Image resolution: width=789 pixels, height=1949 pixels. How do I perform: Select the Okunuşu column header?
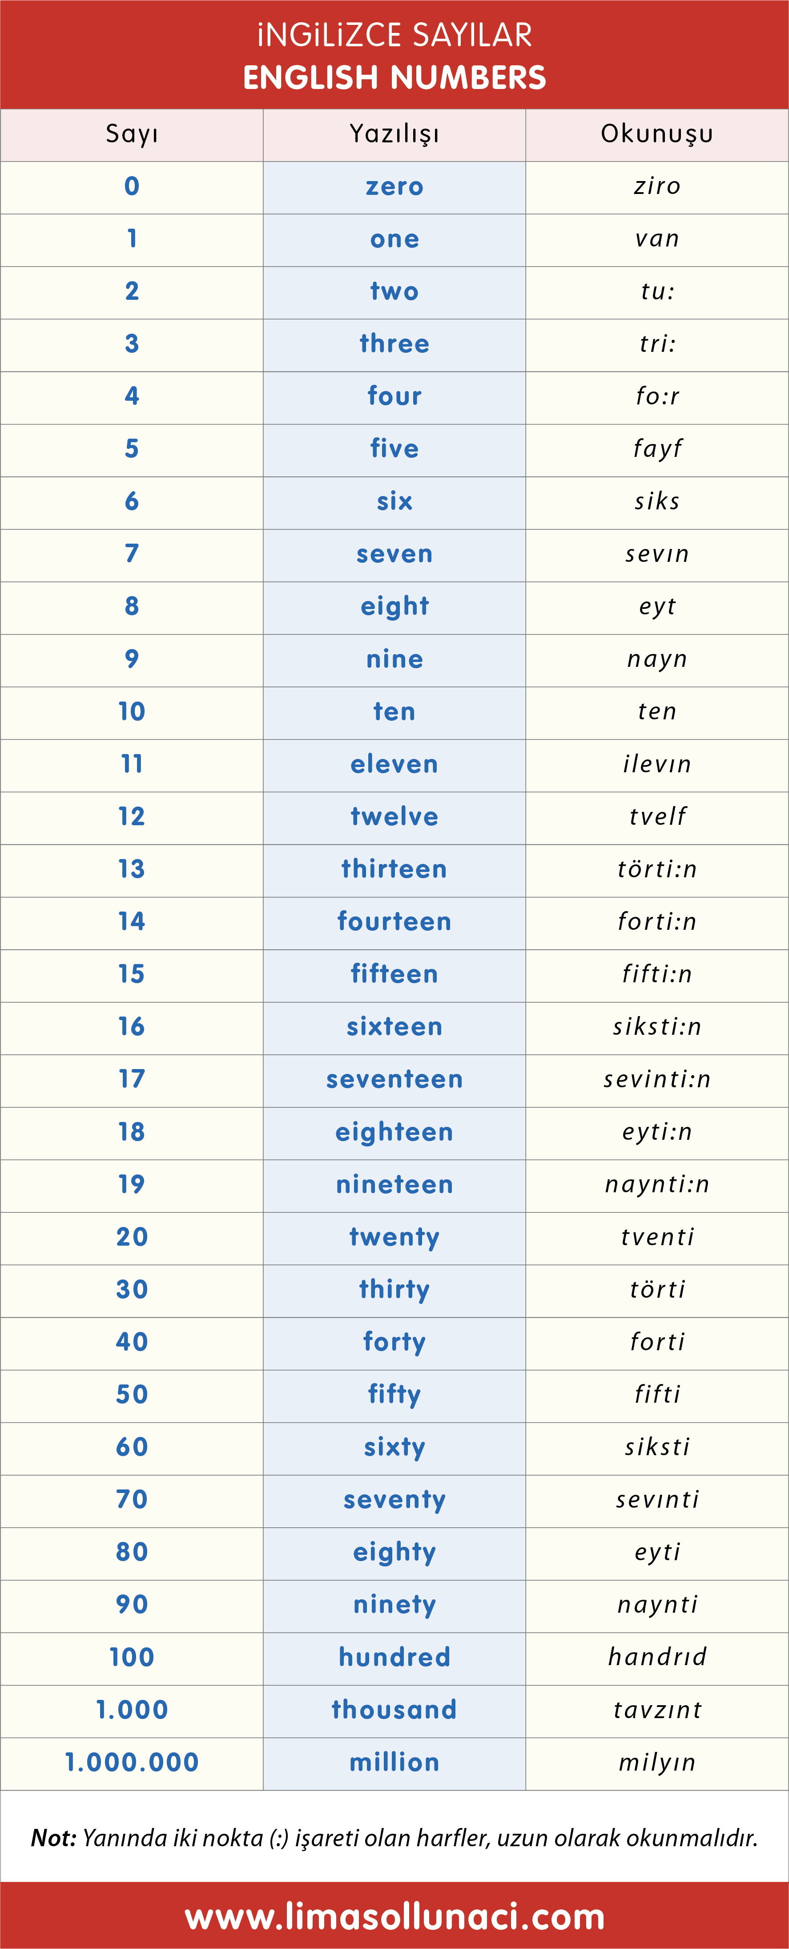[656, 134]
